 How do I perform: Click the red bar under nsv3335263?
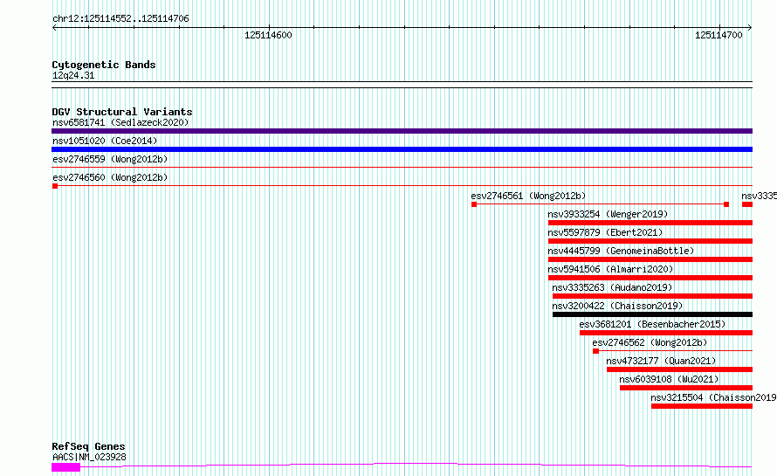pyautogui.click(x=653, y=296)
